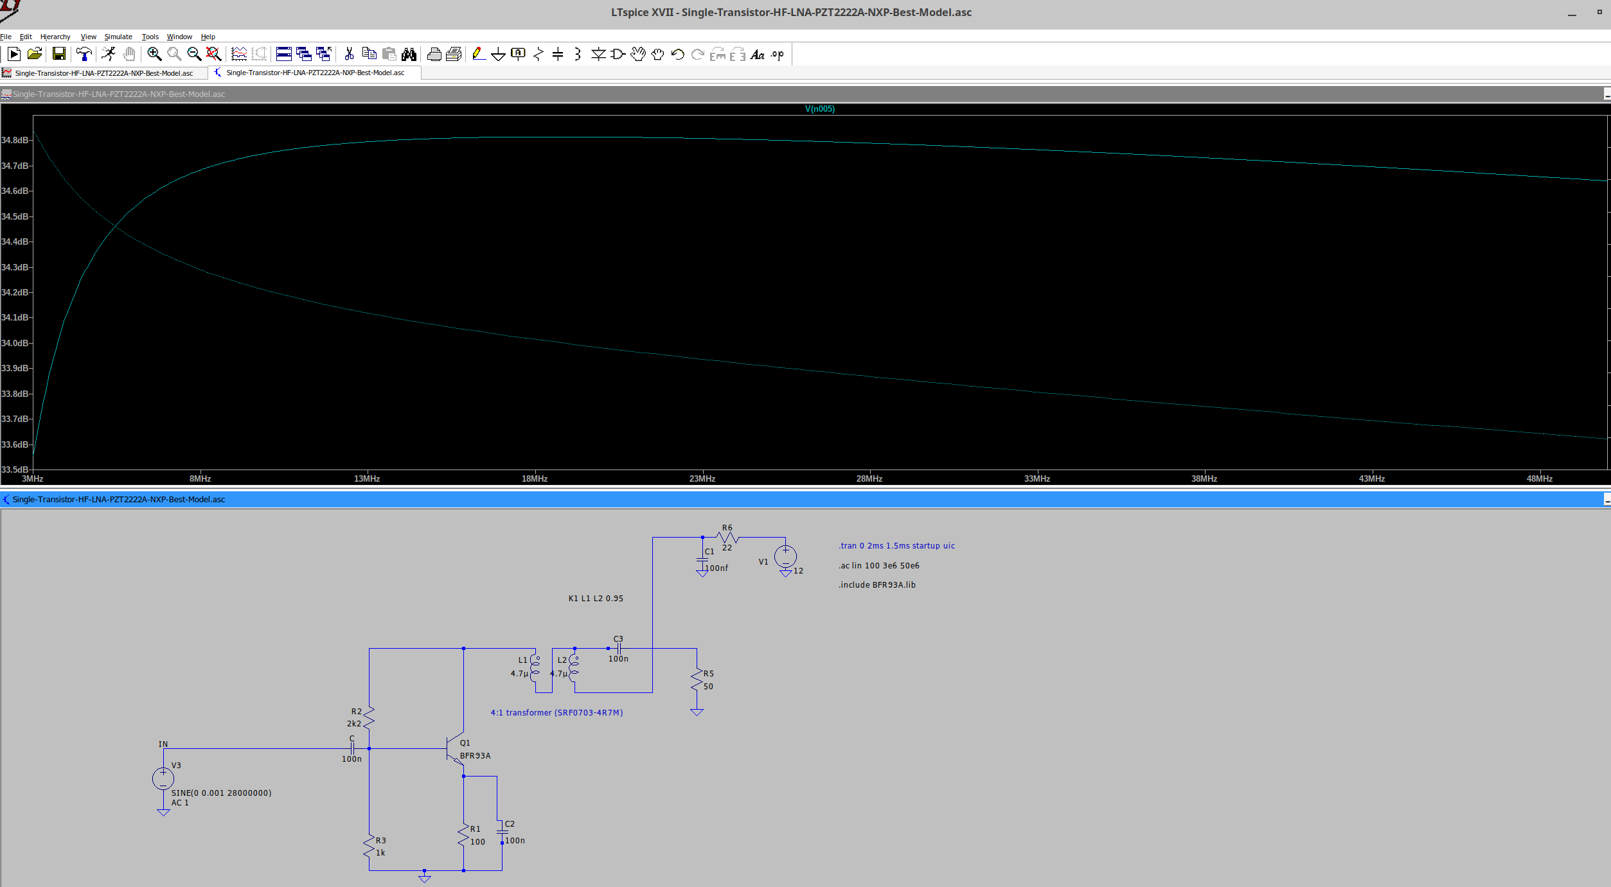Select the Wire drawing pencil tool
The height and width of the screenshot is (887, 1611).
click(478, 55)
